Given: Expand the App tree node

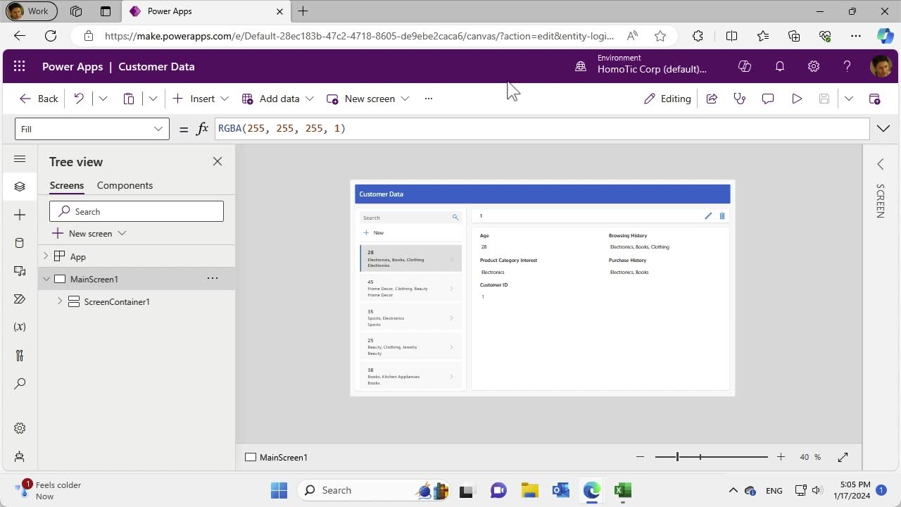Looking at the screenshot, I should coord(46,256).
